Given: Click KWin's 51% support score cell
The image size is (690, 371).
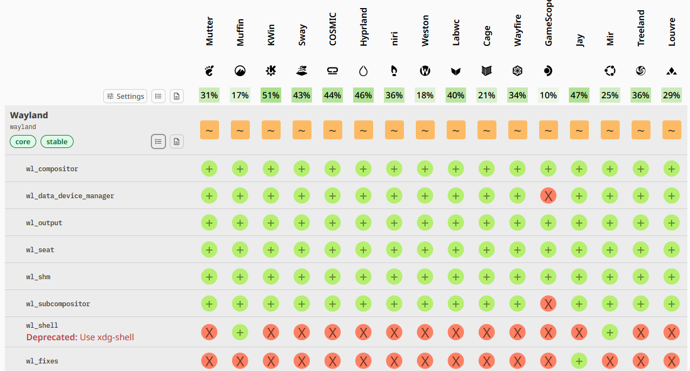Looking at the screenshot, I should click(x=271, y=95).
